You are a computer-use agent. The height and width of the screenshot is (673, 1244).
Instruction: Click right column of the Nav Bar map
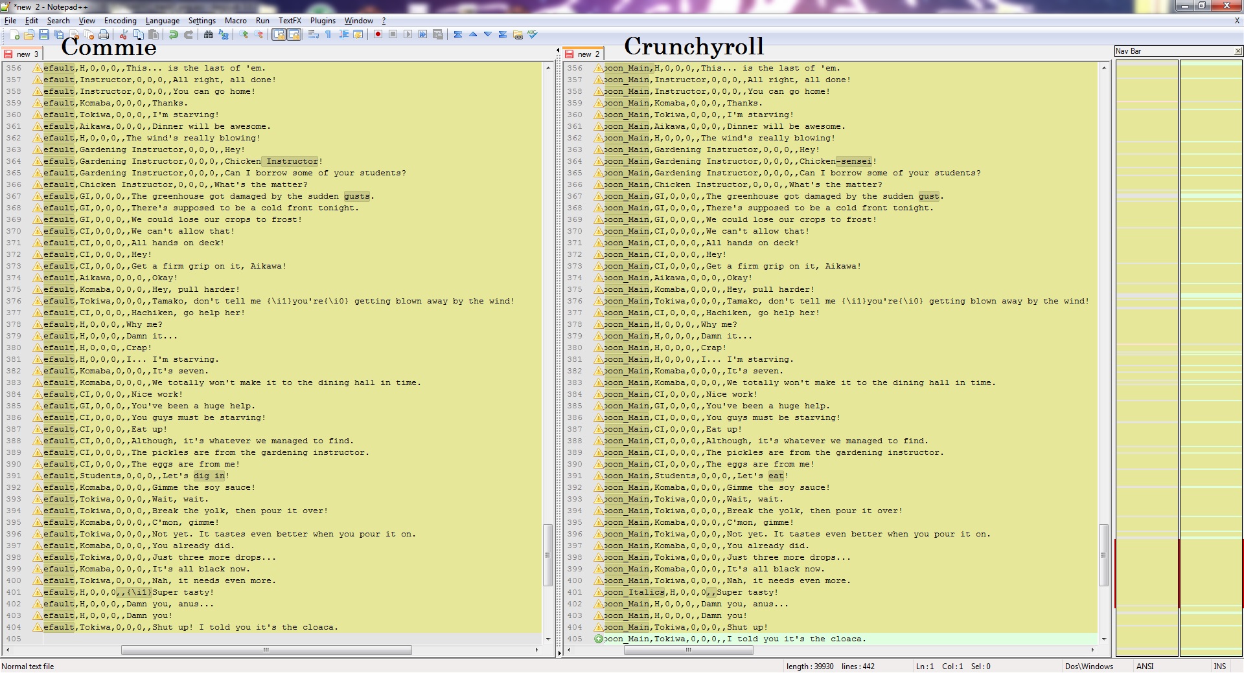pos(1211,358)
